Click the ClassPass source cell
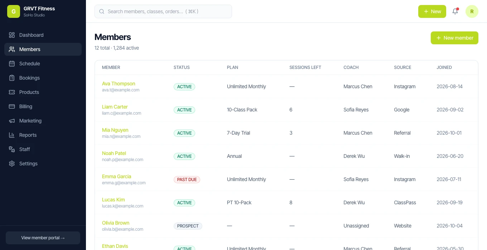The image size is (487, 250). pyautogui.click(x=405, y=202)
